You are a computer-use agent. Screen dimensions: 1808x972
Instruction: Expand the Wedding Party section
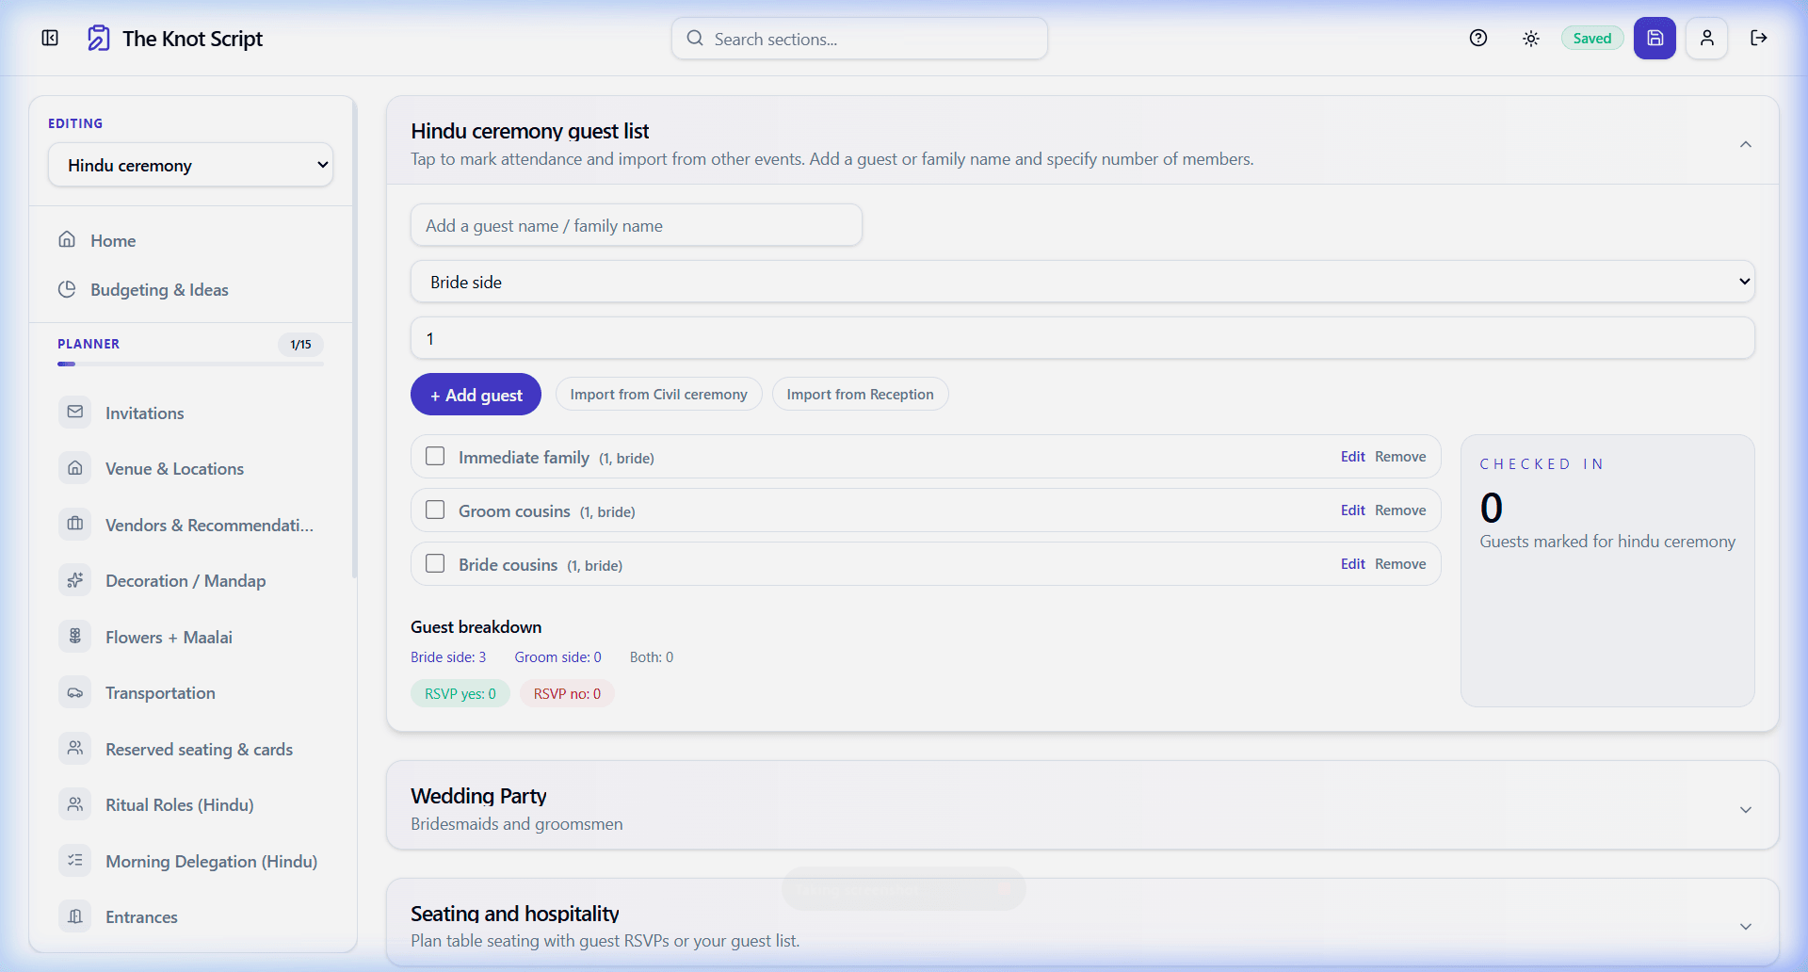point(1745,809)
